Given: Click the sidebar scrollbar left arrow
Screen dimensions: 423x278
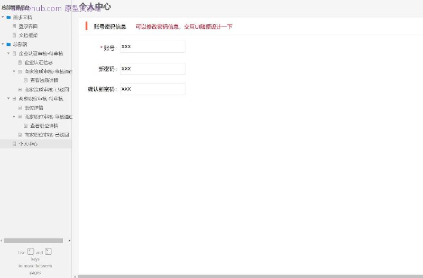Looking at the screenshot, I should (x=2, y=240).
